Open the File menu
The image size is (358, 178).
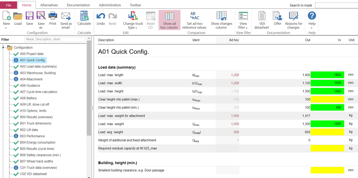[x=9, y=5]
